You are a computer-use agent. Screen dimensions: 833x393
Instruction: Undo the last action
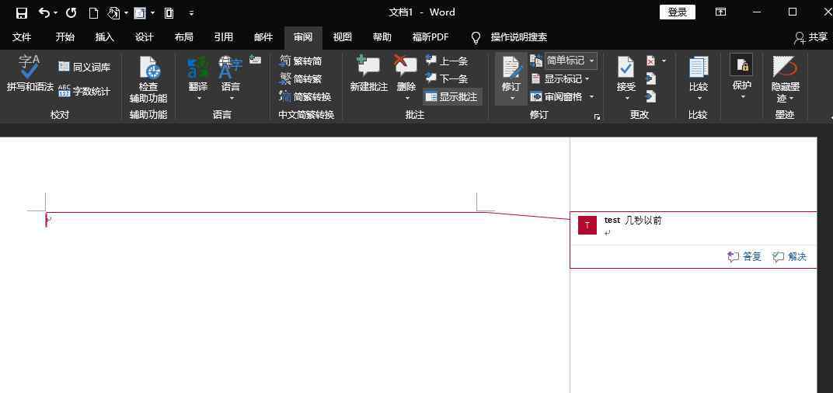coord(44,12)
